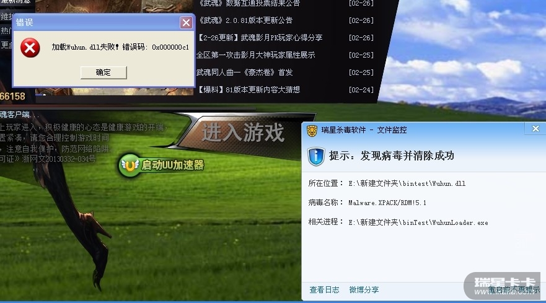Click the Rising lion shield title icon
Screen dimensions: 546x303
(312, 131)
